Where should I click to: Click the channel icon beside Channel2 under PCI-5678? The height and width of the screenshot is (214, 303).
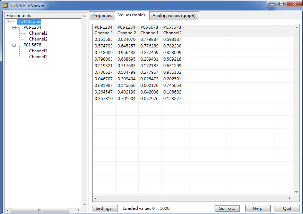(26, 56)
